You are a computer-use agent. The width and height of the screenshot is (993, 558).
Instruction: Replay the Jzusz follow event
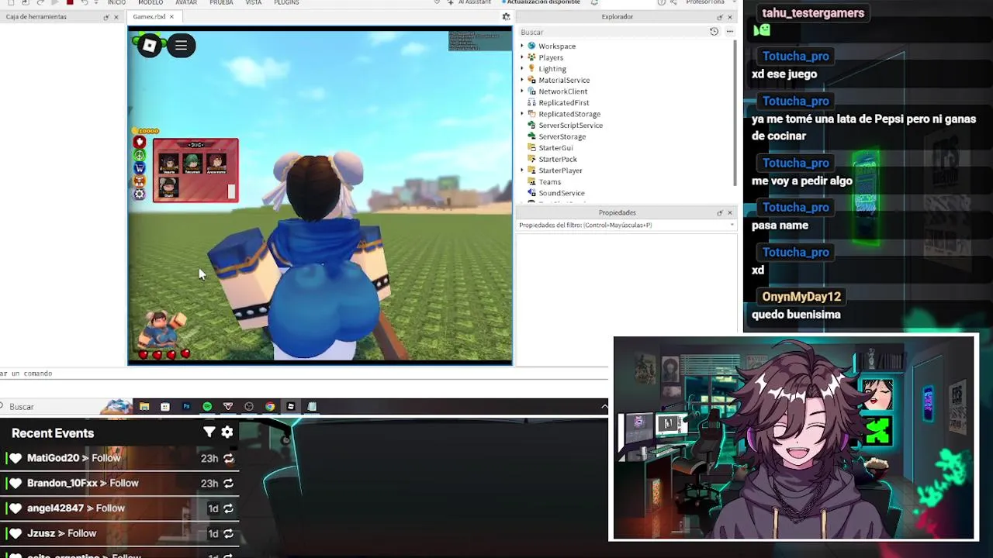click(228, 533)
